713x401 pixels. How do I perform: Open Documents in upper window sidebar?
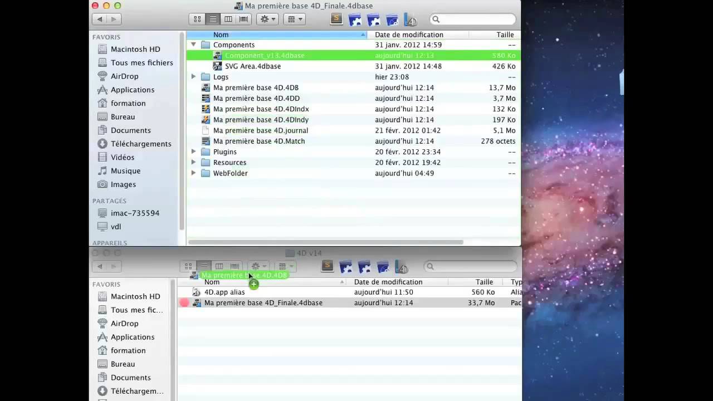click(x=130, y=130)
